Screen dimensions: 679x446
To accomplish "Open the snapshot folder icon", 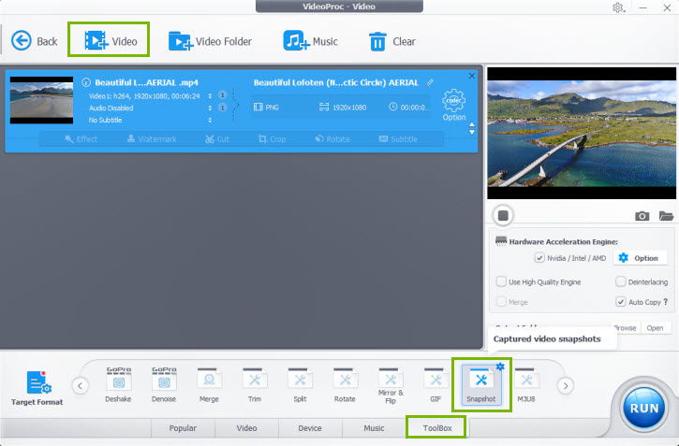I will pos(666,216).
